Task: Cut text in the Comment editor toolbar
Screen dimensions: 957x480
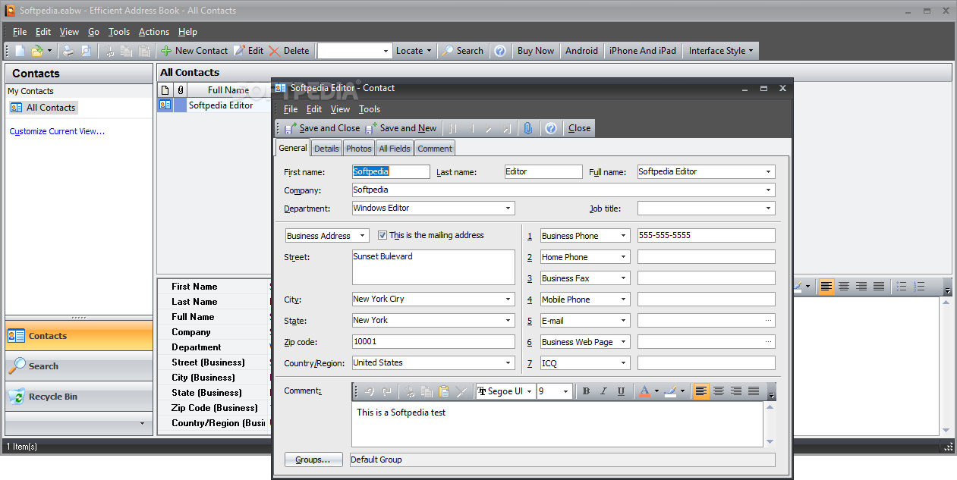Action: (410, 391)
